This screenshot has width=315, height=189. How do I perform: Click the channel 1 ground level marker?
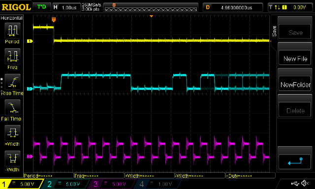click(30, 41)
